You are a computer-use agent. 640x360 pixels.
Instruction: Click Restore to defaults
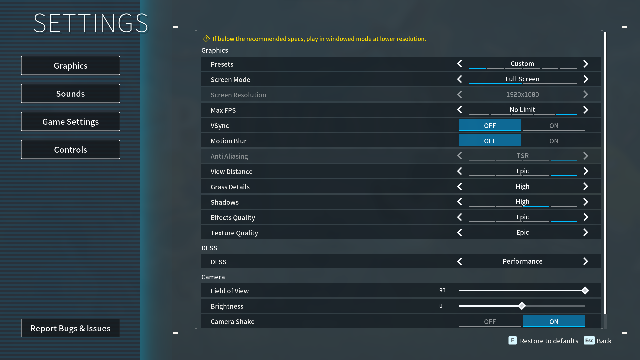click(549, 341)
